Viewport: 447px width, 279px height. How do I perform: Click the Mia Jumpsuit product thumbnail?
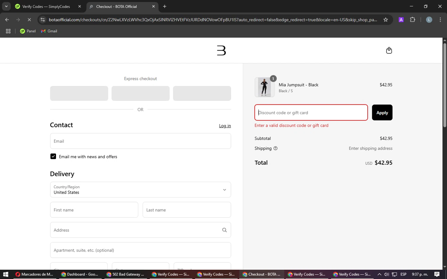[264, 87]
